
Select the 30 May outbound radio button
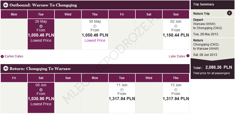(x=95, y=26)
